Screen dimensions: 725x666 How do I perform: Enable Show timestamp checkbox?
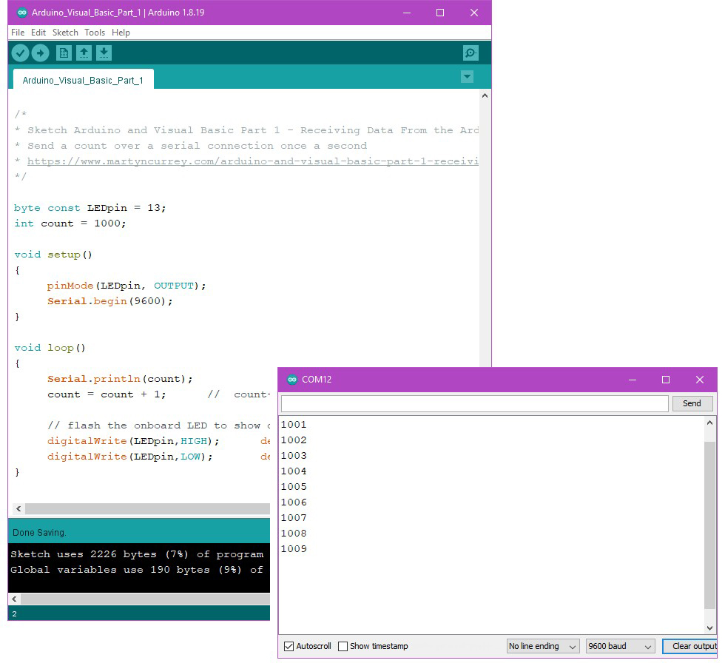pos(344,646)
